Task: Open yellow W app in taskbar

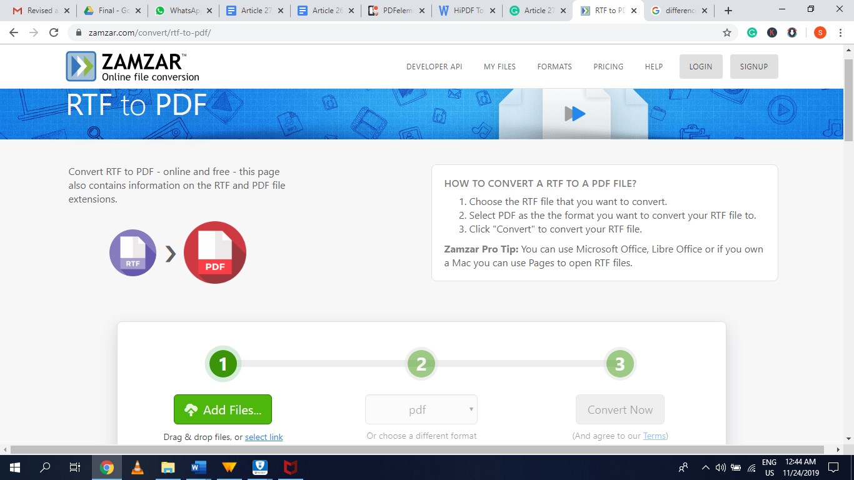Action: point(229,467)
